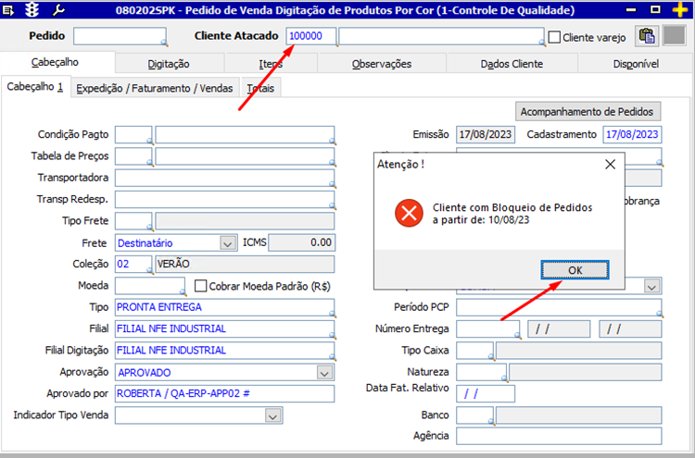Click the Aprovado por field

click(x=225, y=393)
